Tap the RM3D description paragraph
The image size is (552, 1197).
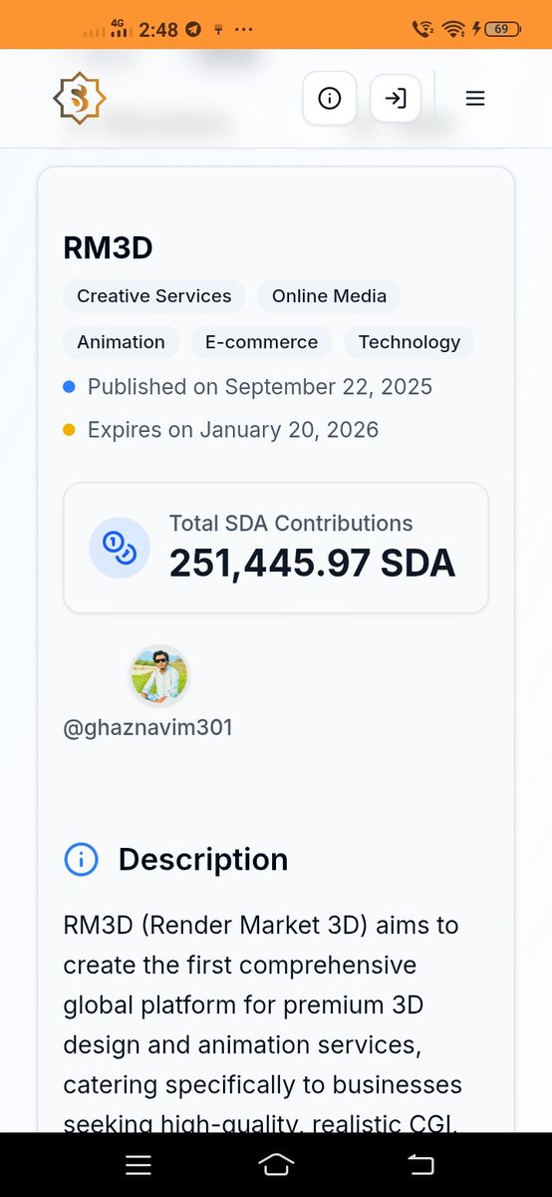pos(261,1025)
